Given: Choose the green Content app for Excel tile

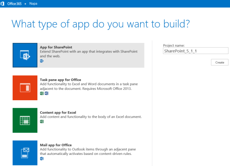Looking at the screenshot, I should [x=25, y=120].
